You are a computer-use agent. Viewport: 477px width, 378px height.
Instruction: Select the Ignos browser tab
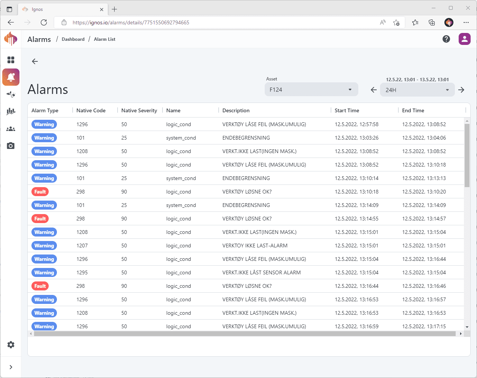tap(63, 9)
